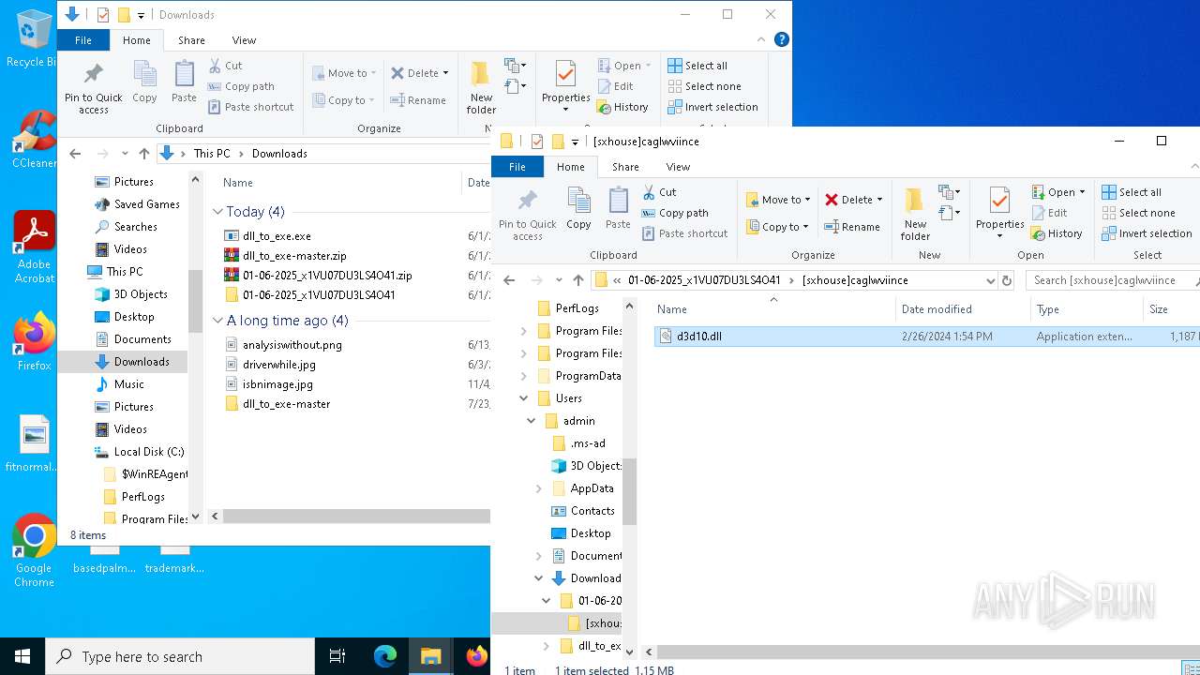The width and height of the screenshot is (1200, 675).
Task: Select driverwhile.jpg file
Action: coord(278,365)
